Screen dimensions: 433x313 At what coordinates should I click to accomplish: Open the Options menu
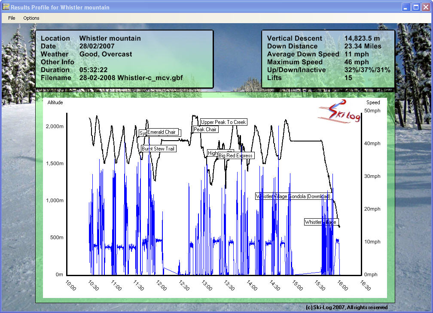(31, 18)
